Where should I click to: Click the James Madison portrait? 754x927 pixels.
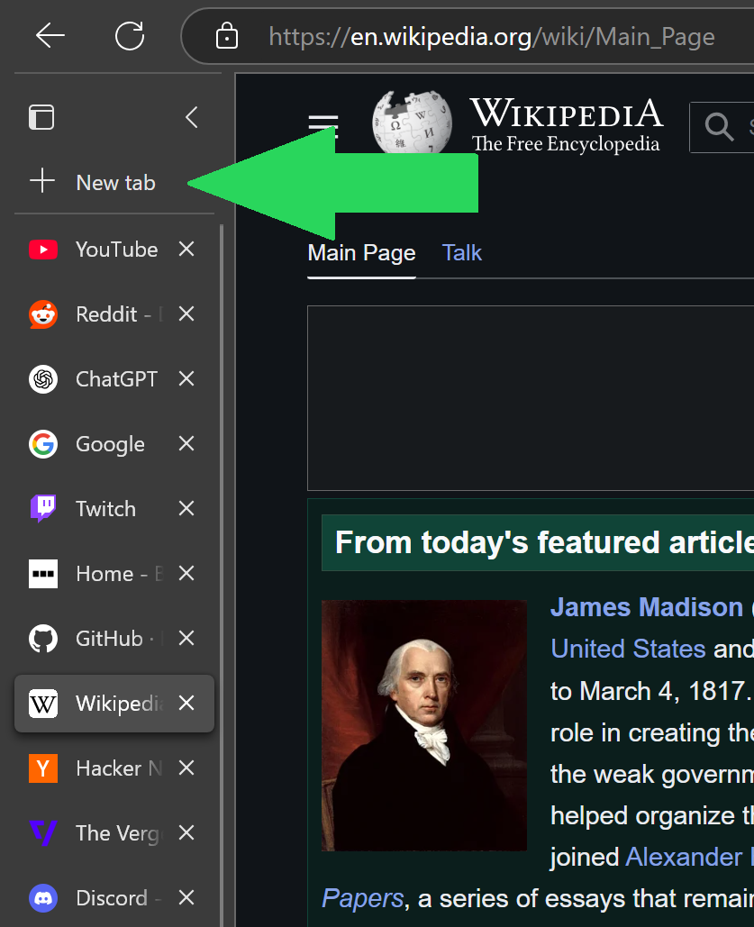click(x=423, y=724)
